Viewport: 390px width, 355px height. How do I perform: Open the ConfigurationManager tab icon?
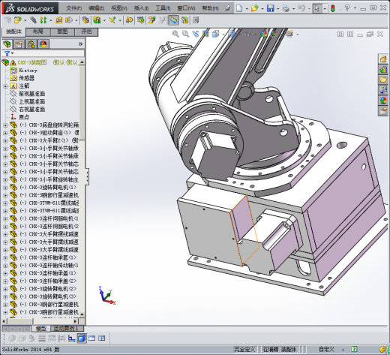[x=31, y=44]
